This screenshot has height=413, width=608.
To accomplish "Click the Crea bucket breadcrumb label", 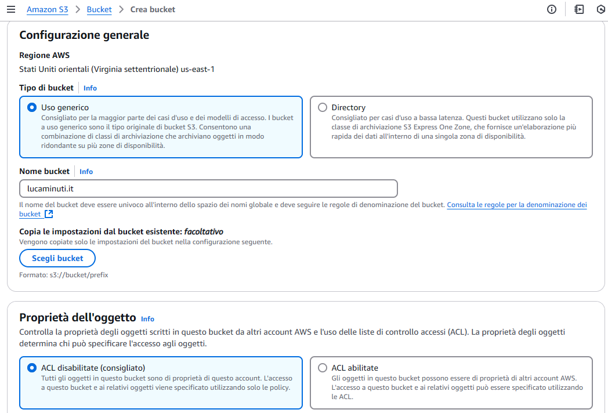I will [153, 9].
